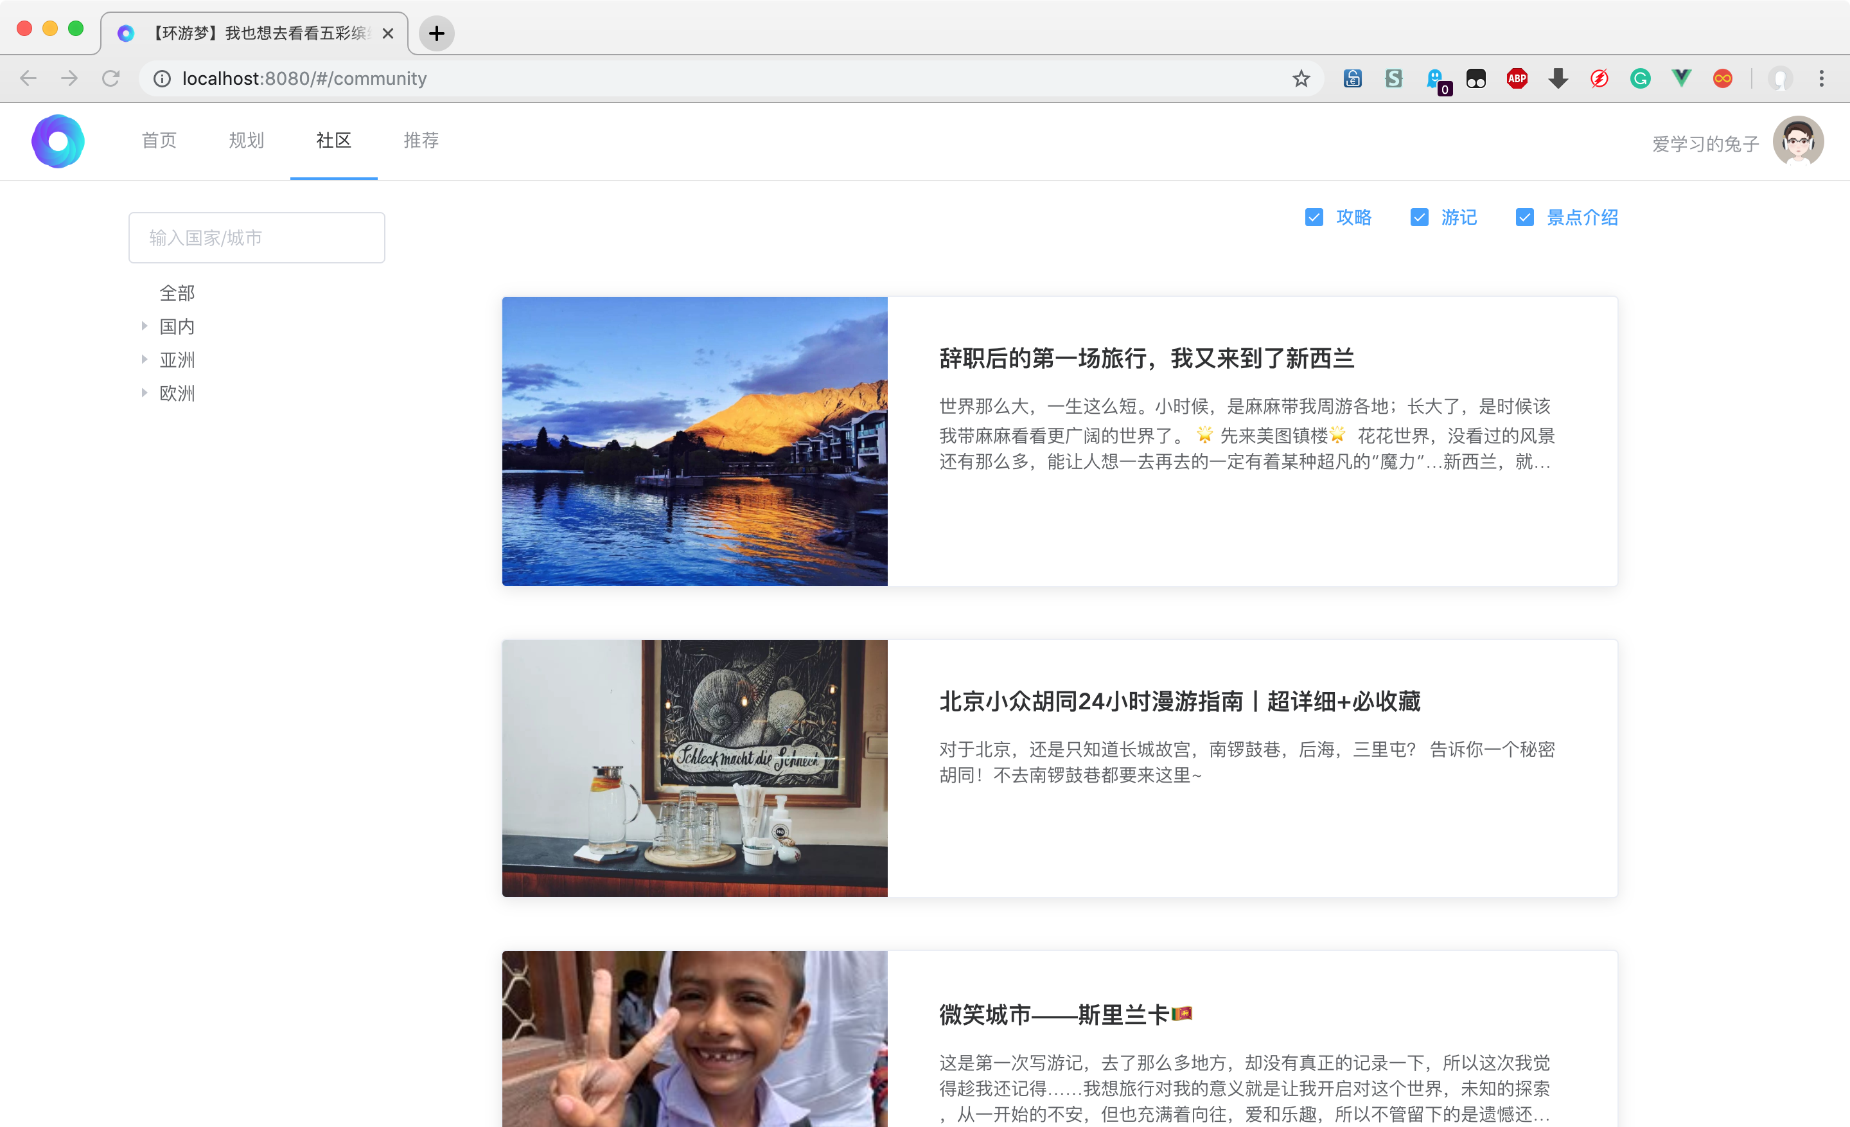The width and height of the screenshot is (1850, 1127).
Task: Uncheck the 攻略 filter checkbox
Action: (1314, 218)
